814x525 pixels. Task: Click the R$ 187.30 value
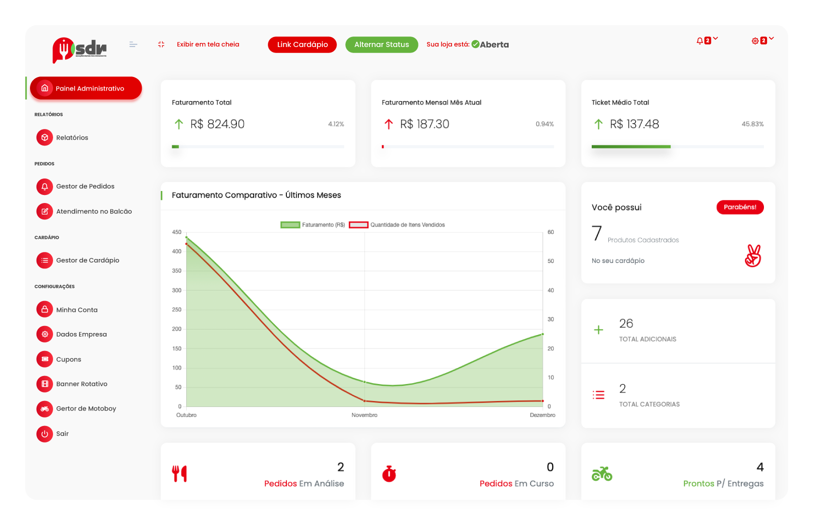(x=425, y=124)
